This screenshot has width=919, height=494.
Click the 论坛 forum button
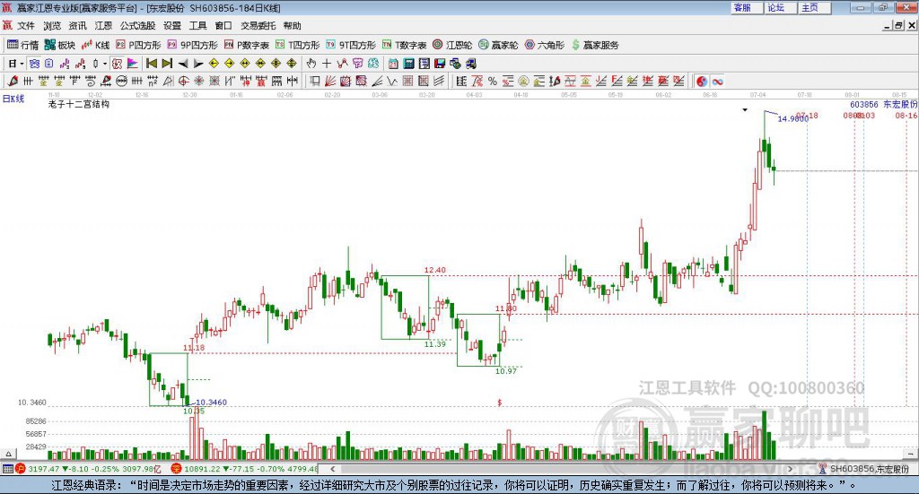(x=781, y=7)
